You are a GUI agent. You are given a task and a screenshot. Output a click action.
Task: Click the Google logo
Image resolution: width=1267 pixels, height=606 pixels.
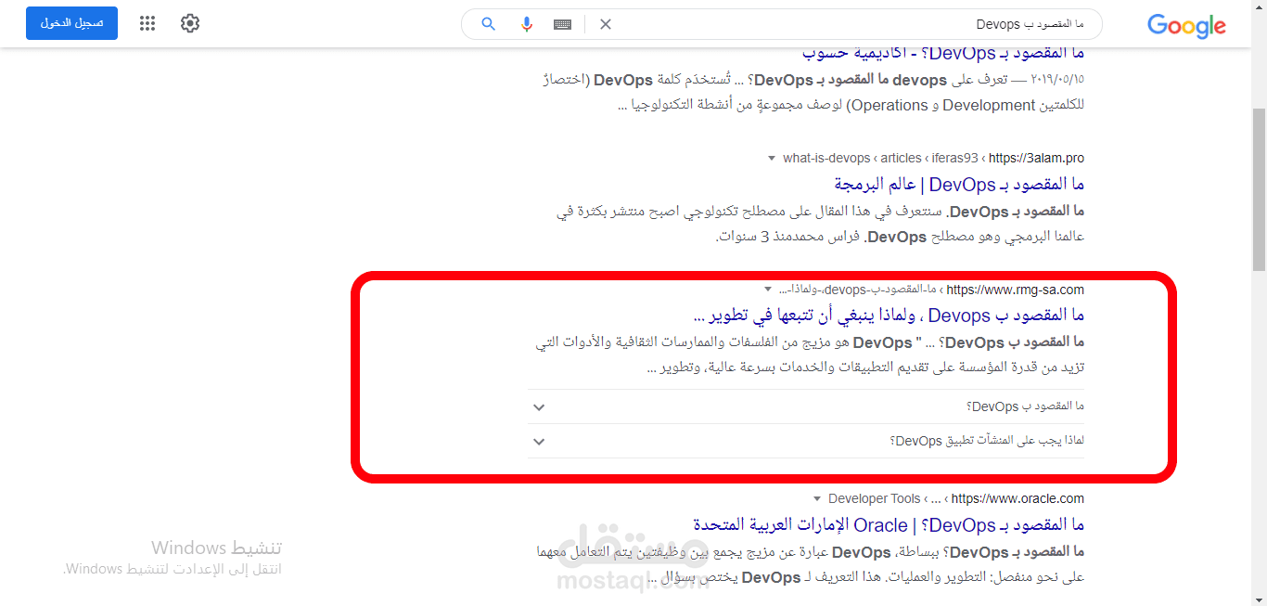(1186, 25)
